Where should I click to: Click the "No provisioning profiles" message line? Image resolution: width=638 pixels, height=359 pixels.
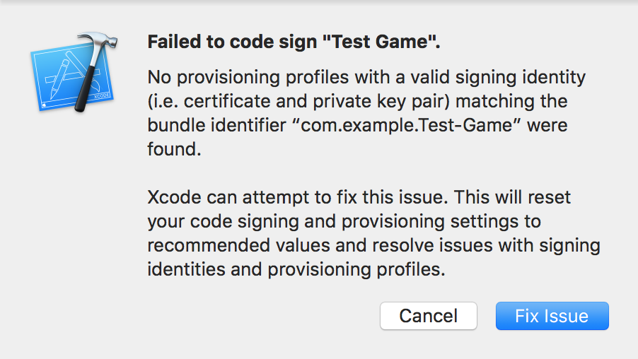[x=366, y=77]
